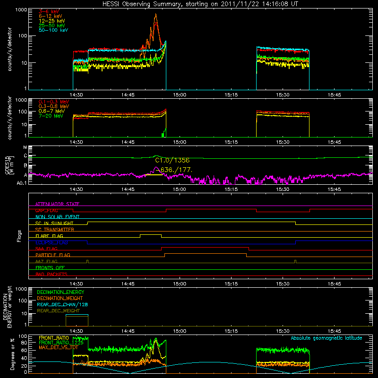378x378 pixels.
Task: Select the BAD_PACKETS flag label
Action: tap(52, 274)
